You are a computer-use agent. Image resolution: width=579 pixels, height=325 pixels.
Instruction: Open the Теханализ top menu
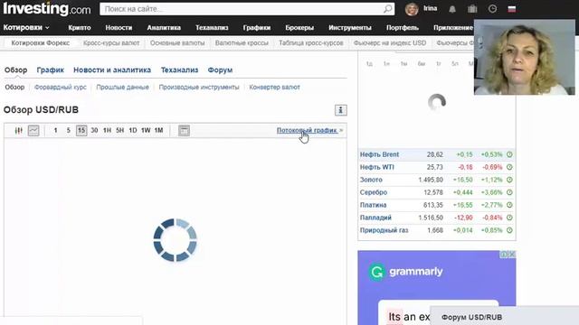(212, 28)
